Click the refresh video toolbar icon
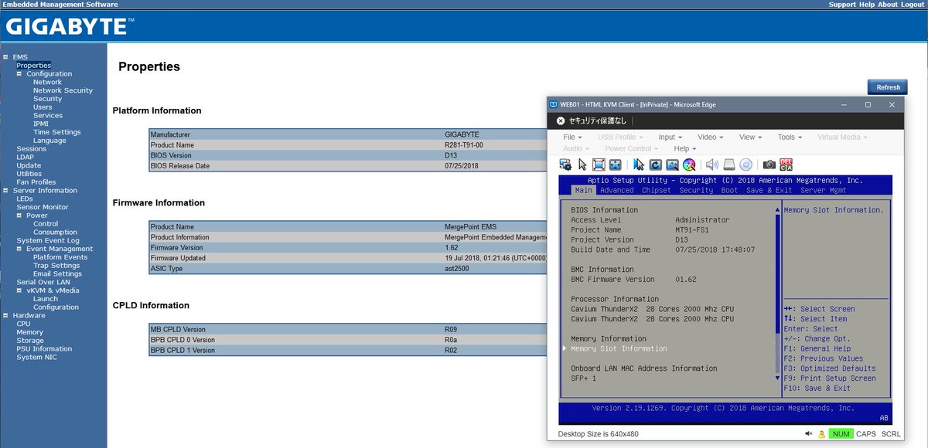The height and width of the screenshot is (448, 928). coord(656,165)
